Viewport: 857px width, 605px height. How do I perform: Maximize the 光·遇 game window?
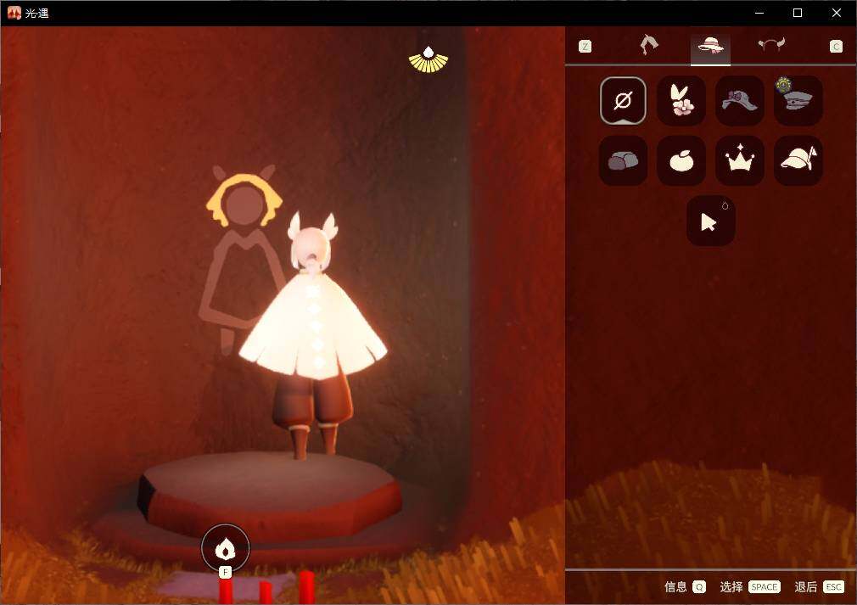click(798, 13)
